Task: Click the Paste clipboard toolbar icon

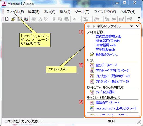Action: (67, 19)
